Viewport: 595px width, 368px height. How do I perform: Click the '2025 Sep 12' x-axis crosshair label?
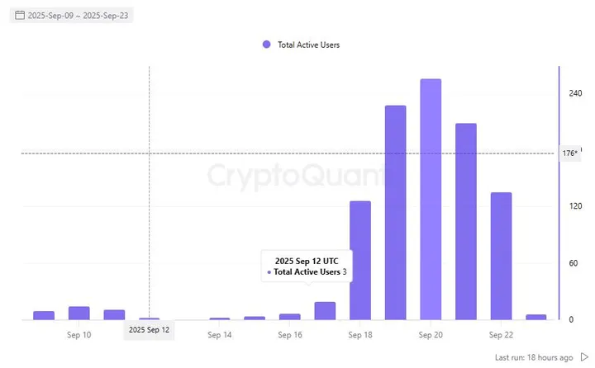coord(149,330)
